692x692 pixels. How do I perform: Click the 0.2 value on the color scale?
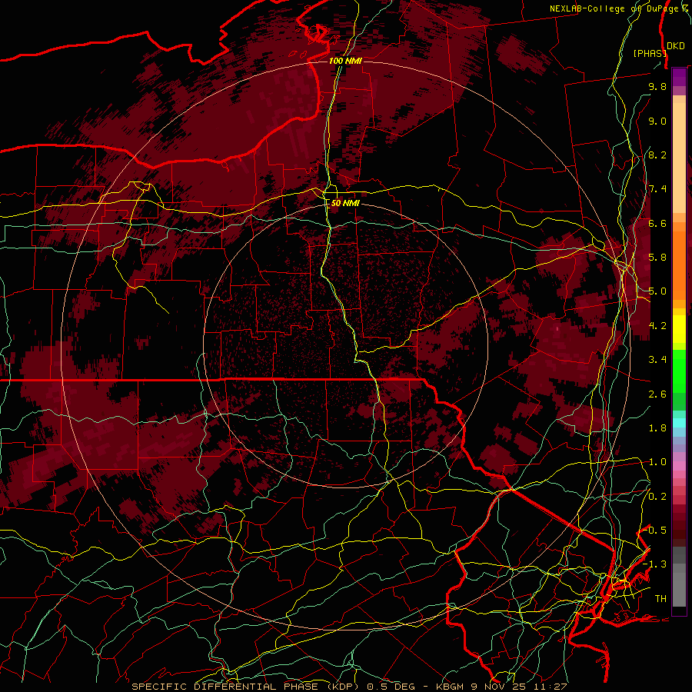point(657,497)
